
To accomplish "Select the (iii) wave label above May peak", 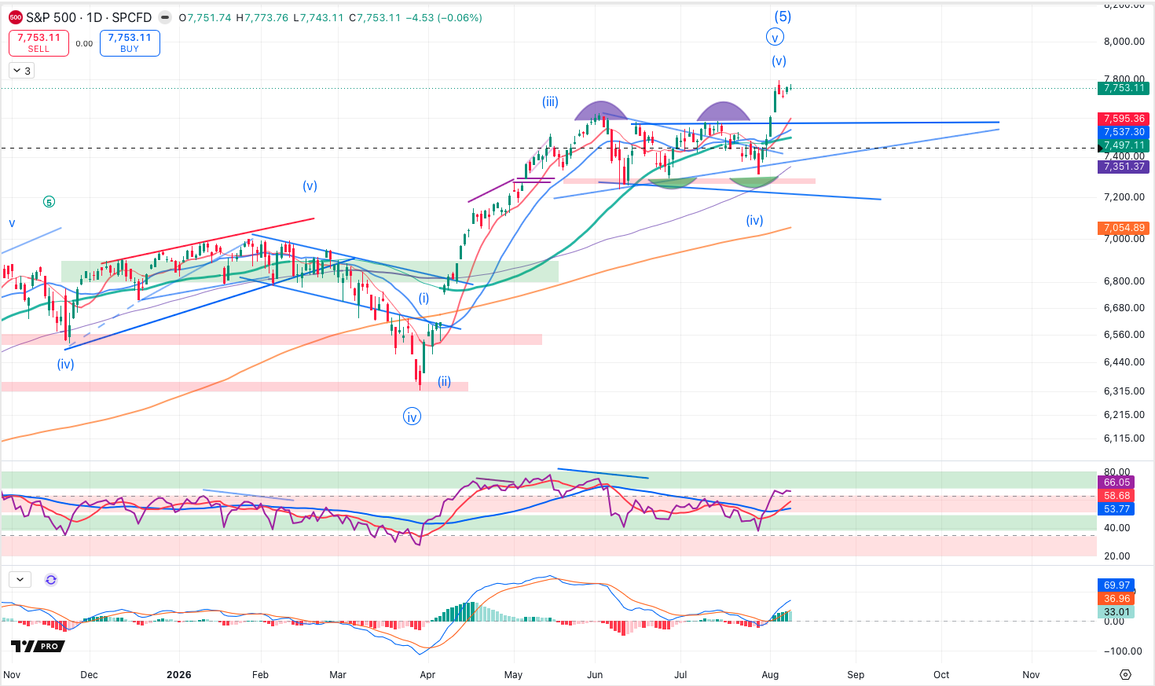I will (550, 101).
